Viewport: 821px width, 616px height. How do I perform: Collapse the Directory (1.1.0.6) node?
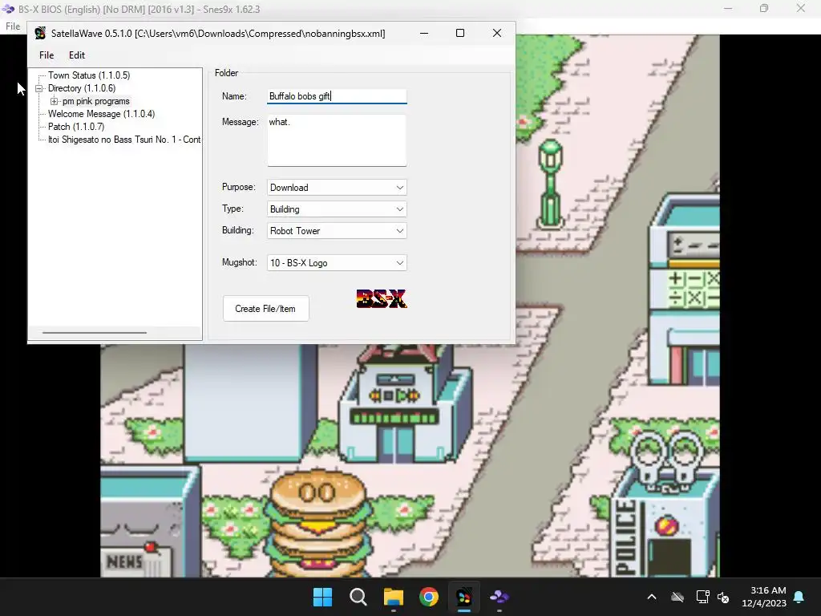coord(38,88)
